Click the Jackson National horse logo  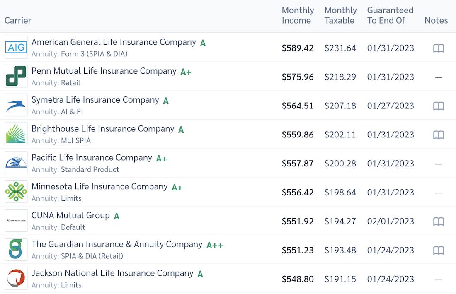pos(16,278)
